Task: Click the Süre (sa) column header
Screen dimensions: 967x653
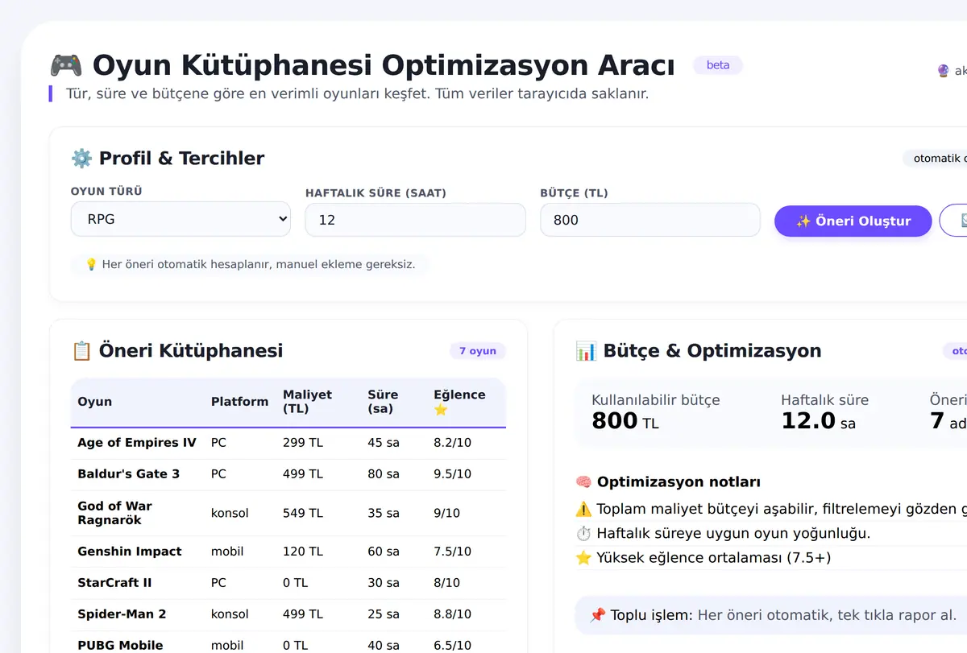Action: [x=383, y=402]
